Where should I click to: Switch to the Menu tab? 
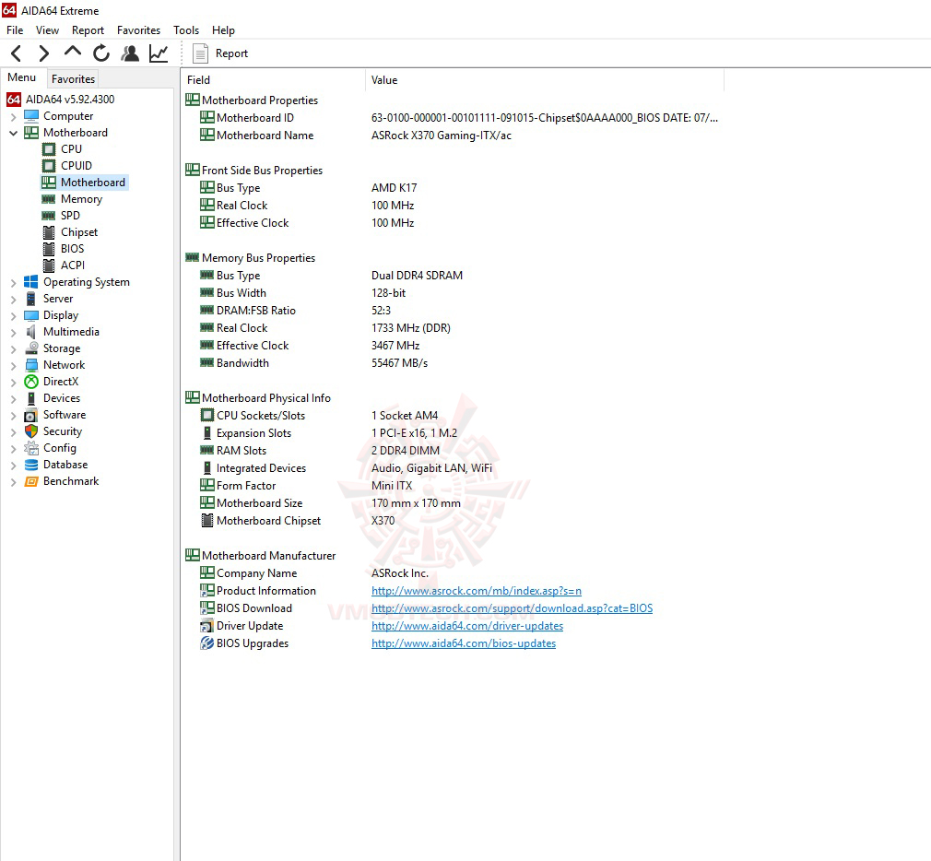click(x=22, y=77)
